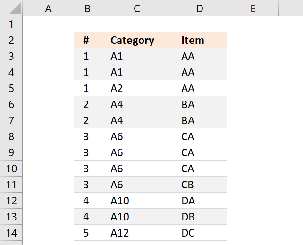
Task: Select cell containing DA
Action: click(200, 200)
